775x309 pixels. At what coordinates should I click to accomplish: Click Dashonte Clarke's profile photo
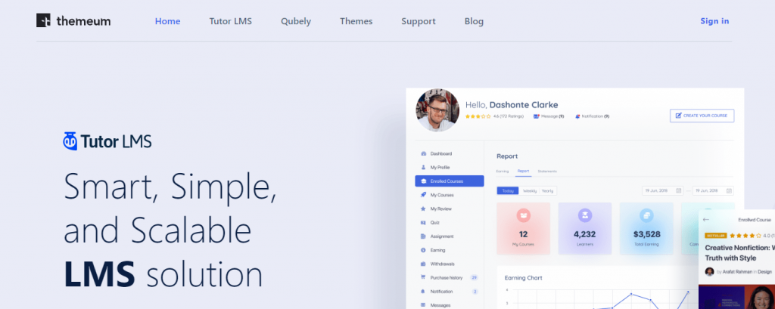(437, 110)
